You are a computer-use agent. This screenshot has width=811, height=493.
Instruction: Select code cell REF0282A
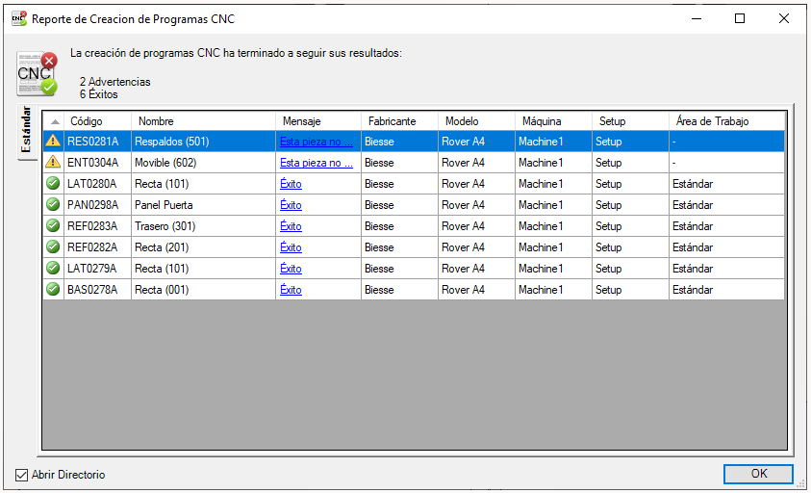pos(98,247)
